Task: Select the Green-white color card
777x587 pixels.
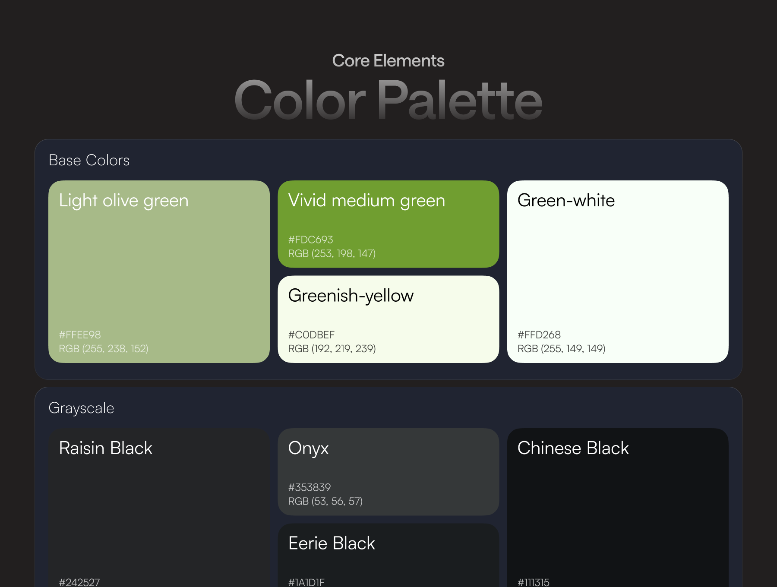Action: (x=618, y=271)
